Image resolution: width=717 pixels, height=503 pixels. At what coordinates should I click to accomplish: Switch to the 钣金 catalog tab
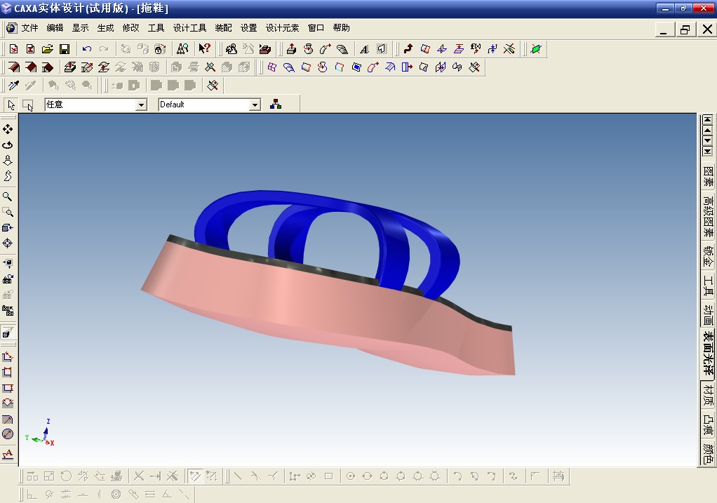708,257
